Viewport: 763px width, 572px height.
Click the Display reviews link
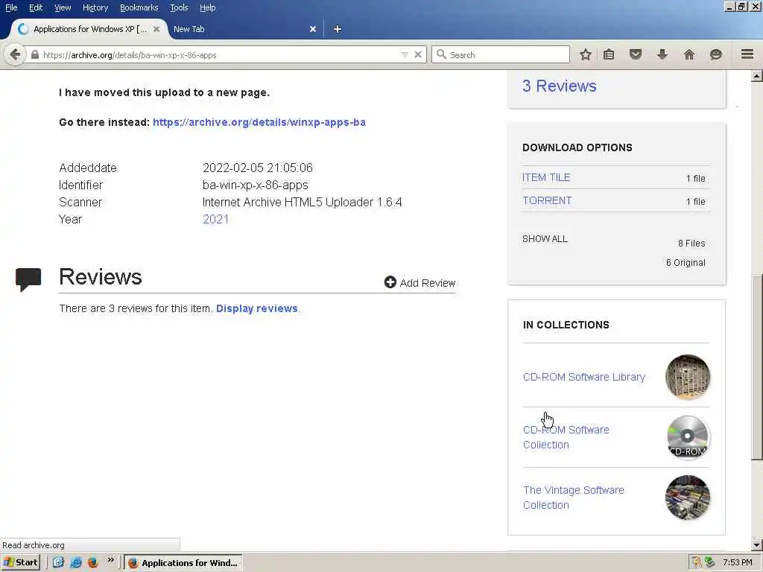[257, 308]
